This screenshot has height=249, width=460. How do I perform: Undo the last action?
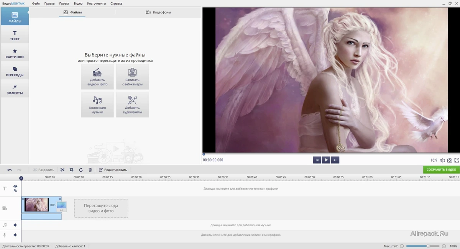point(10,170)
